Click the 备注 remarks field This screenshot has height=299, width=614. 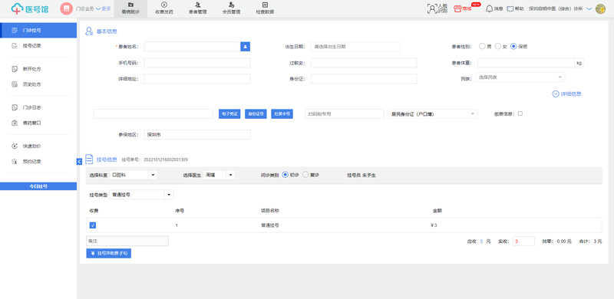point(127,241)
